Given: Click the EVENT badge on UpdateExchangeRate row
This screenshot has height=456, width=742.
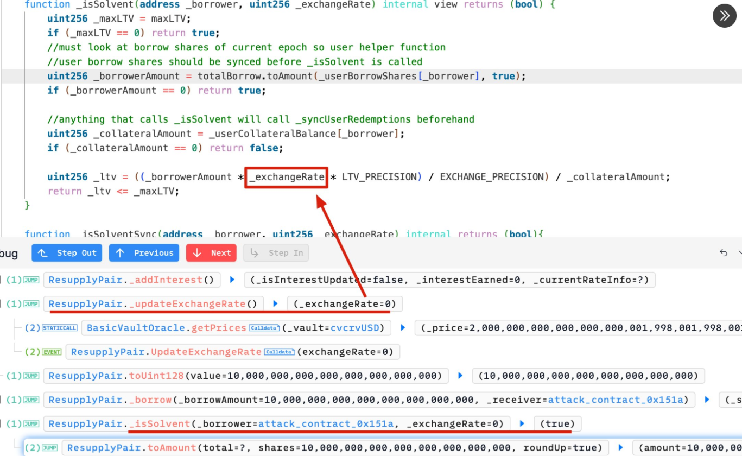Looking at the screenshot, I should (x=52, y=352).
